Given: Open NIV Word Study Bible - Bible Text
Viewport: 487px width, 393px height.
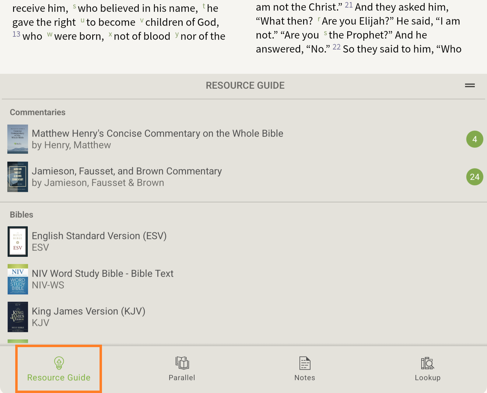Looking at the screenshot, I should 103,274.
